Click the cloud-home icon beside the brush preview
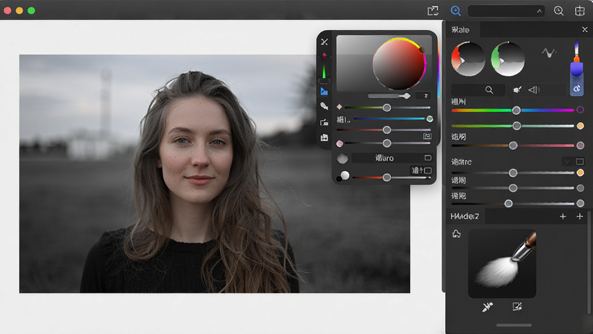 point(456,234)
